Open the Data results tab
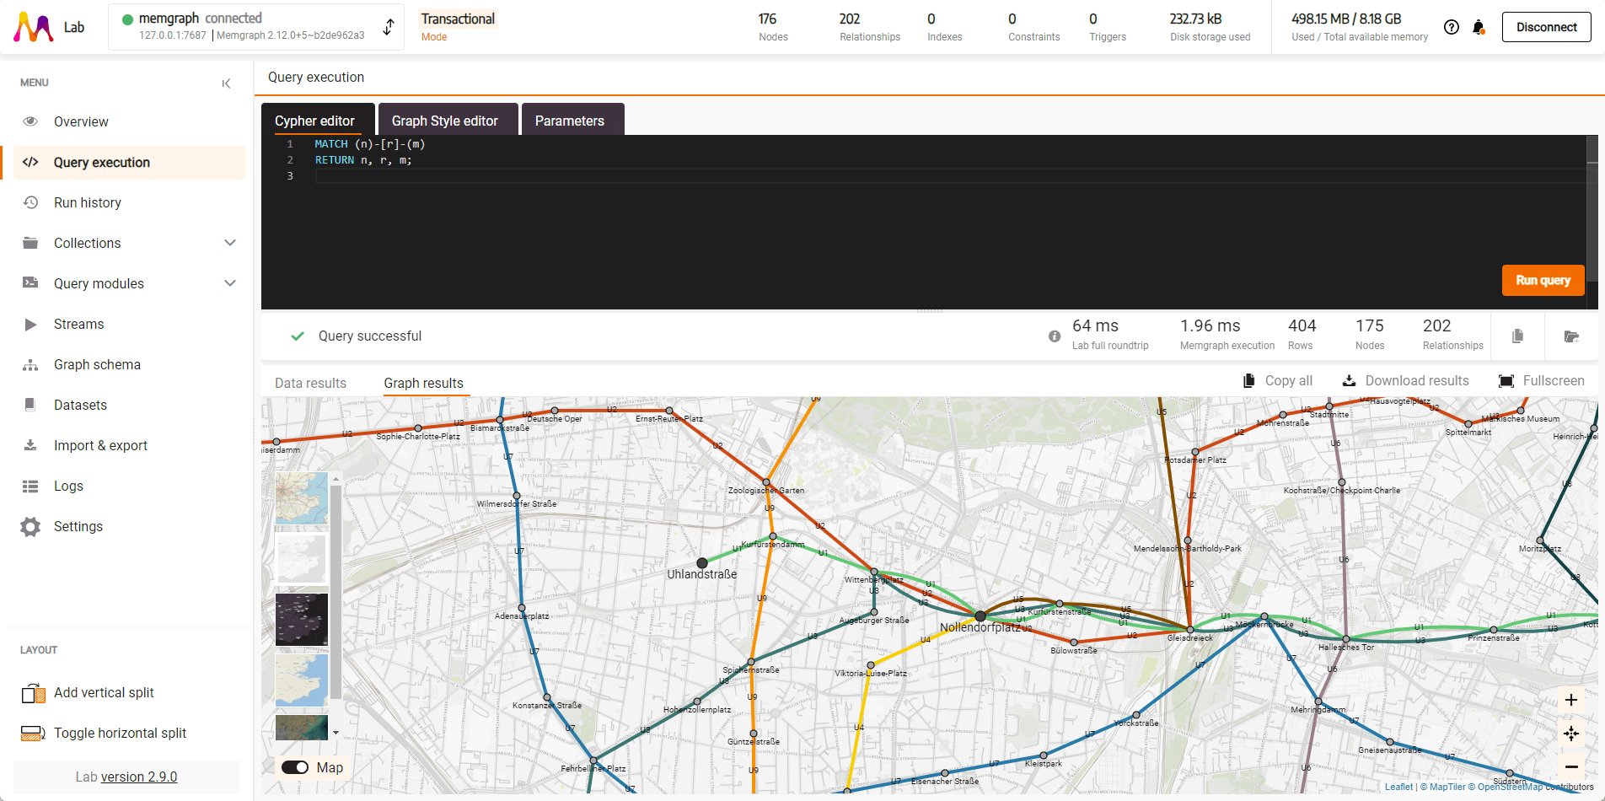This screenshot has width=1605, height=801. [310, 383]
